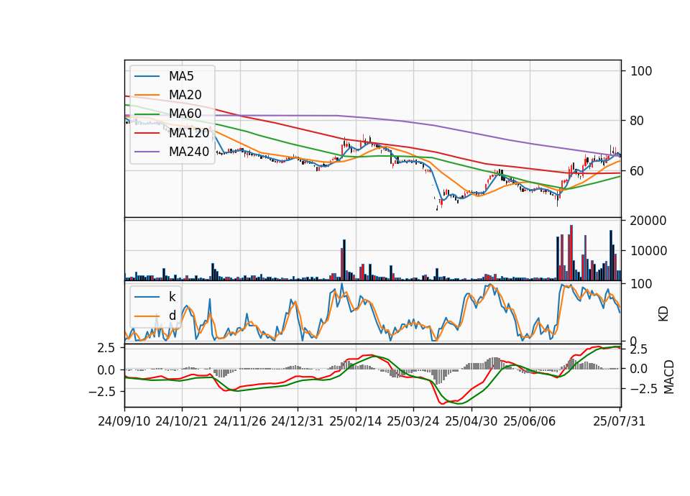Click the volume spike bar near 25/02/14

click(x=344, y=260)
